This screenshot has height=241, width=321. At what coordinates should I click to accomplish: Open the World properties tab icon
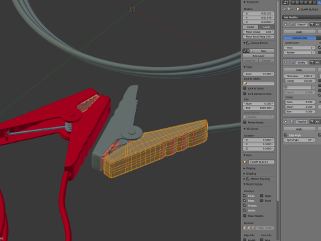306,3
